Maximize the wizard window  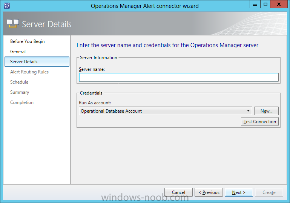click(265, 4)
